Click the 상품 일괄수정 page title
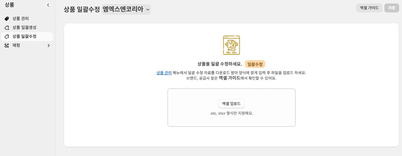The image size is (402, 156). click(82, 10)
